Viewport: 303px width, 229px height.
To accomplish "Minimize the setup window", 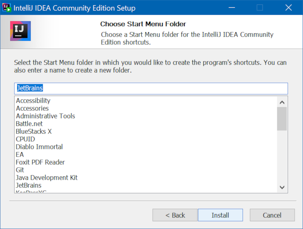I will tap(232, 8).
